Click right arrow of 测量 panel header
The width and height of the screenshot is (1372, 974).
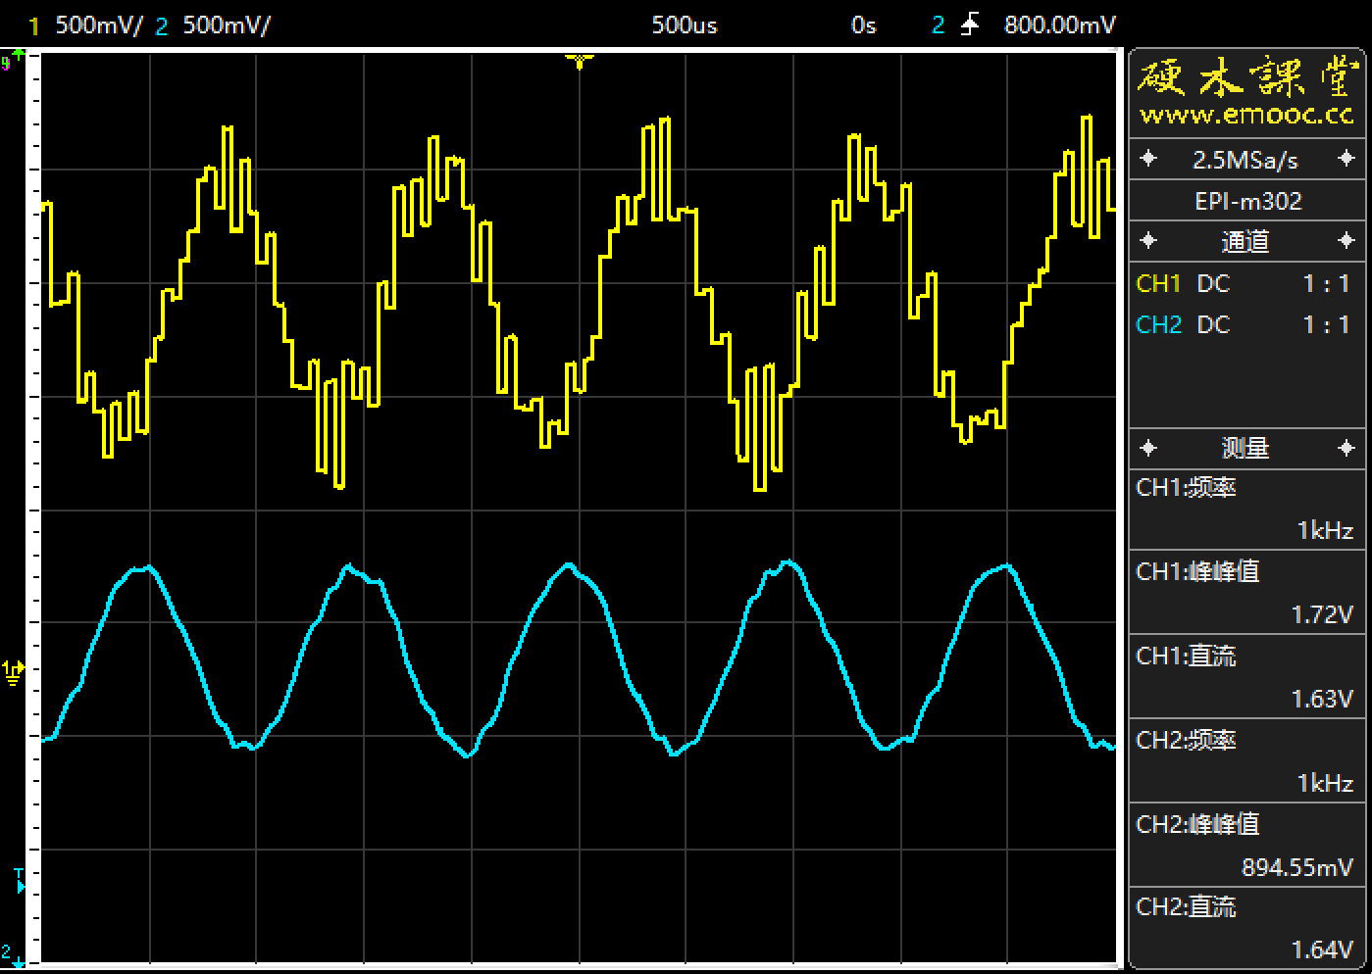pos(1347,448)
